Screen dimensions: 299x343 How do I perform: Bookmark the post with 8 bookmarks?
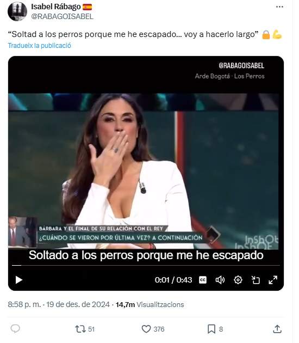pyautogui.click(x=215, y=329)
